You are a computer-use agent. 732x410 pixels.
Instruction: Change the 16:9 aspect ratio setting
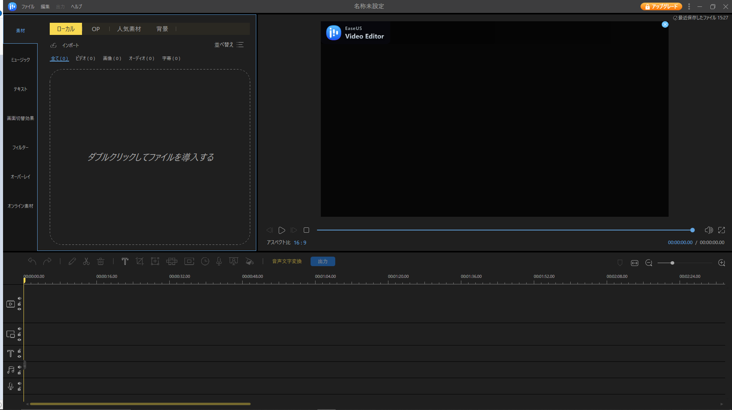point(300,243)
